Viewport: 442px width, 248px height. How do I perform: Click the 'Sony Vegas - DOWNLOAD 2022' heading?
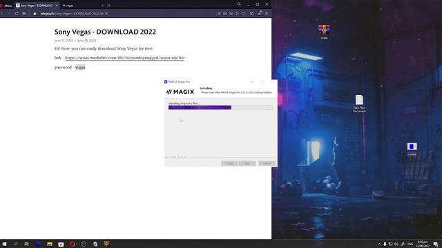(x=105, y=32)
